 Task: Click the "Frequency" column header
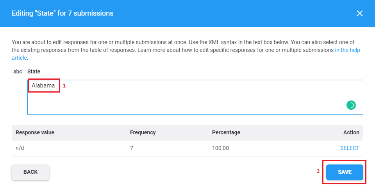(143, 132)
